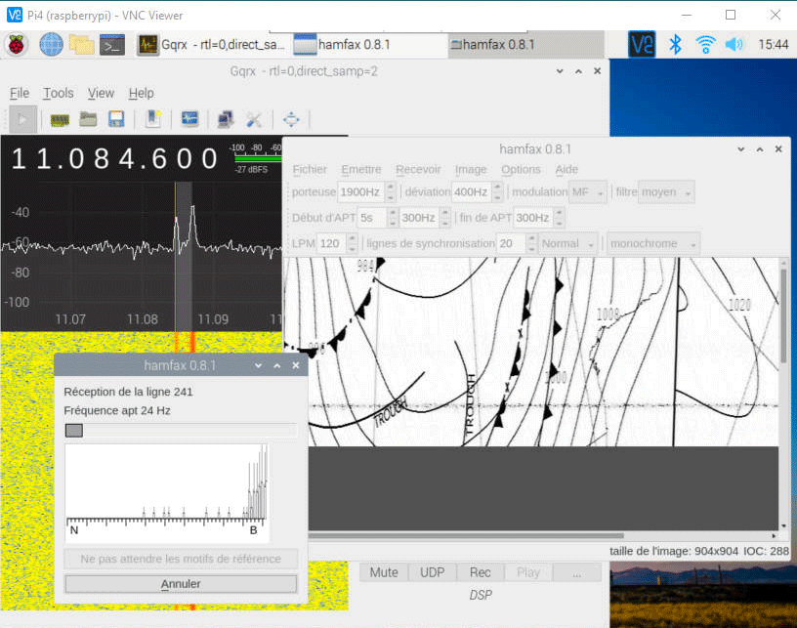Click the déviation 400Hz spin field
Image resolution: width=797 pixels, height=628 pixels.
pyautogui.click(x=478, y=192)
